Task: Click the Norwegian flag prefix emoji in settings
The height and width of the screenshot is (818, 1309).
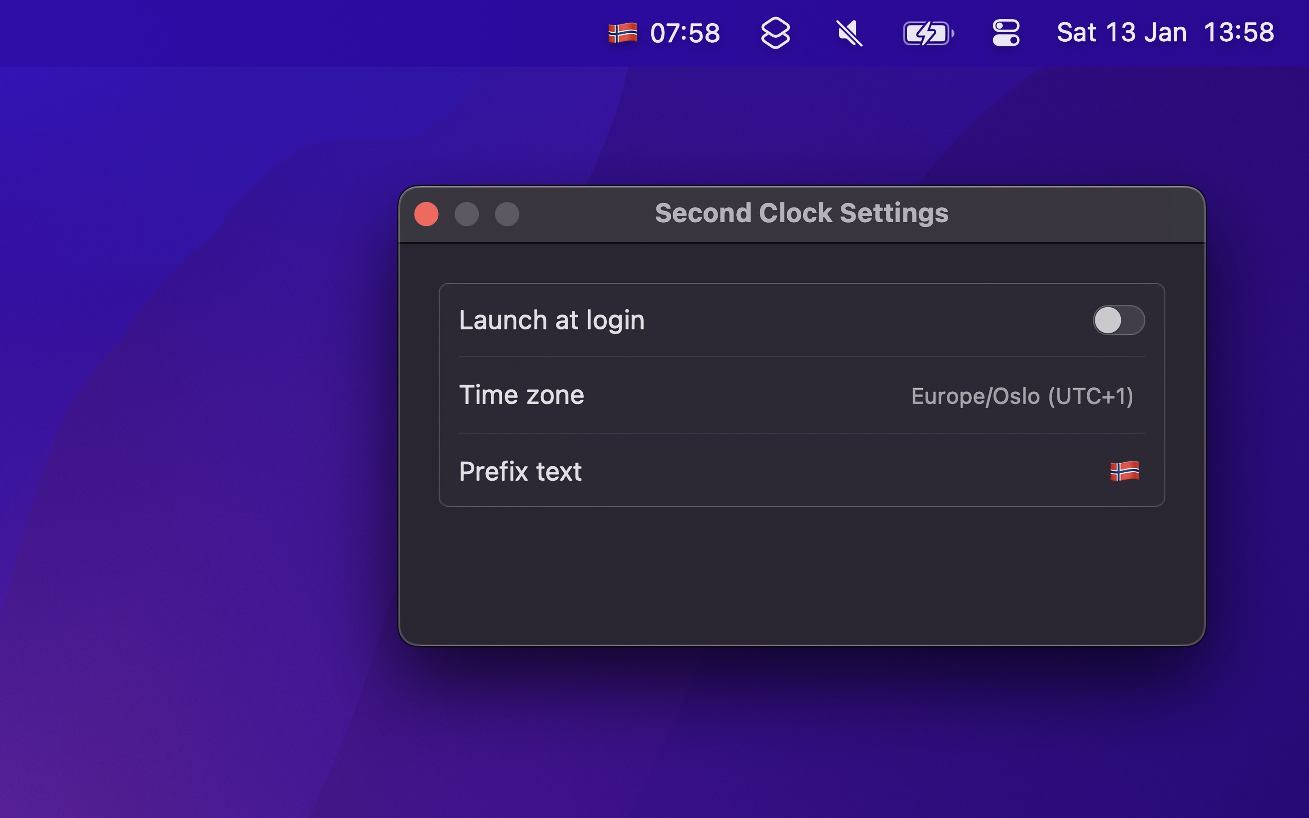Action: 1124,472
